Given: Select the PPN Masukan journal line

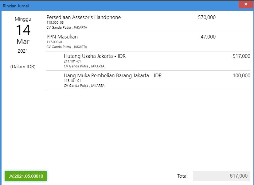Looking at the screenshot, I should [x=148, y=42].
